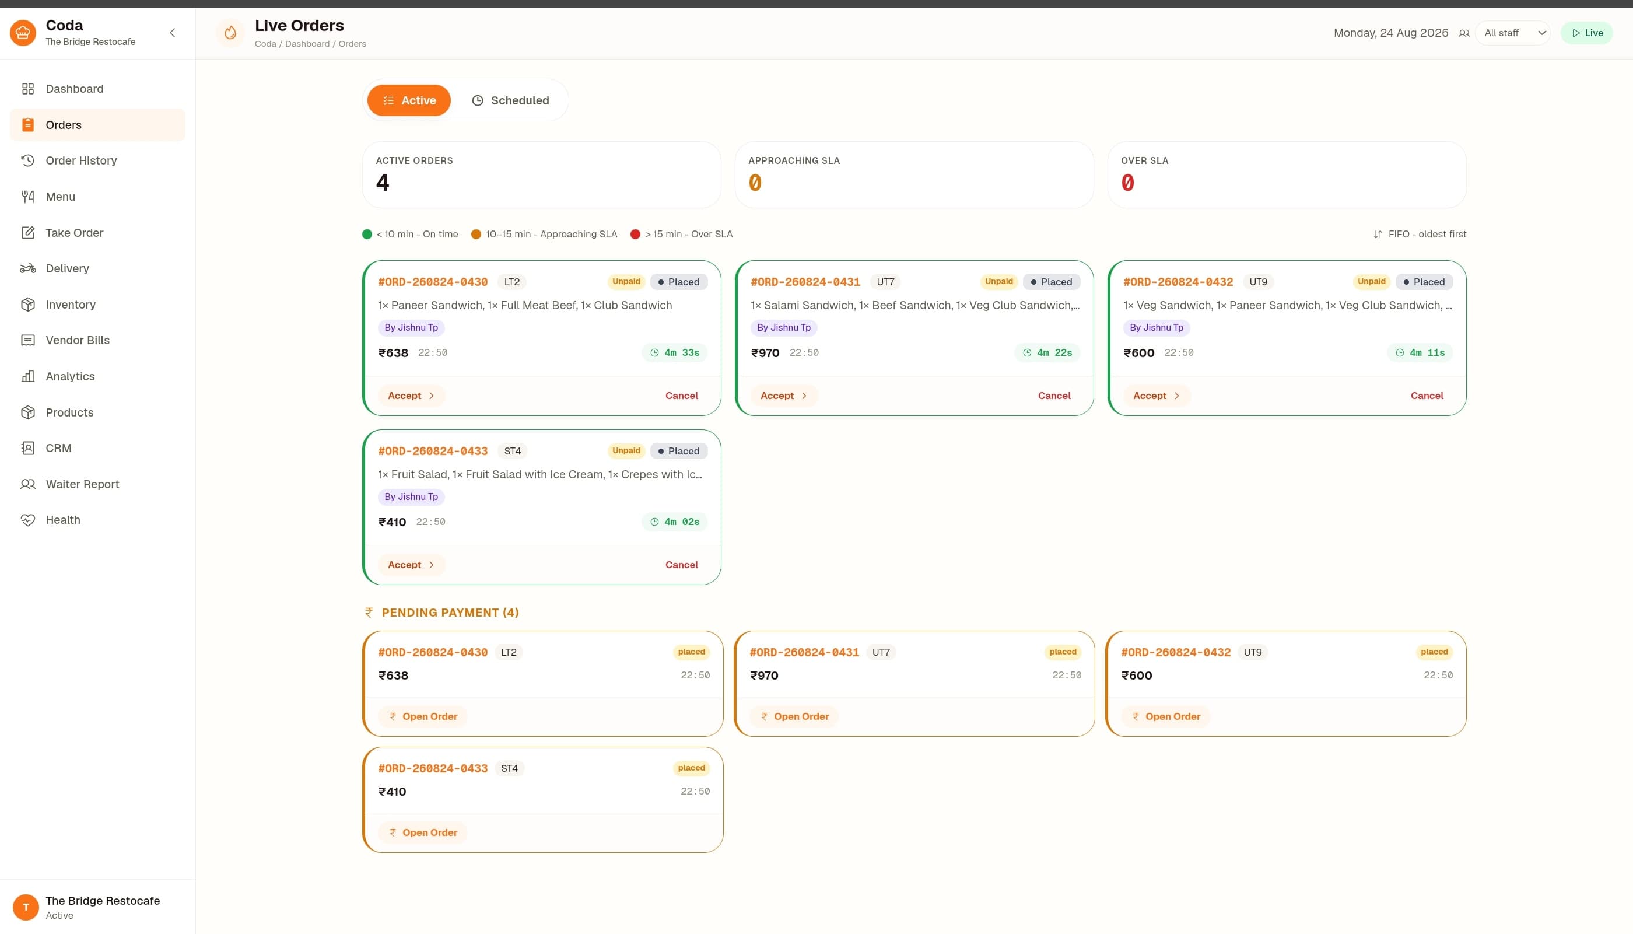Accept order #ORD-260824-0431 for UT7
Viewport: 1633px width, 934px height.
tap(783, 396)
